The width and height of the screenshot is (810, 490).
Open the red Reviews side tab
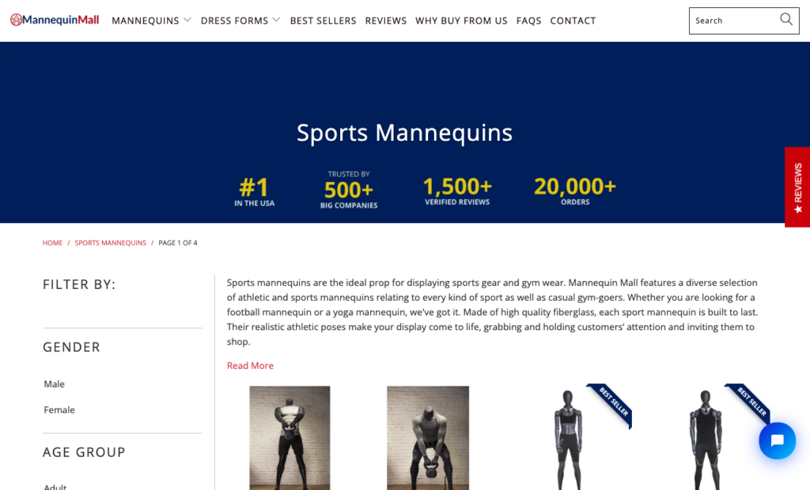coord(797,187)
